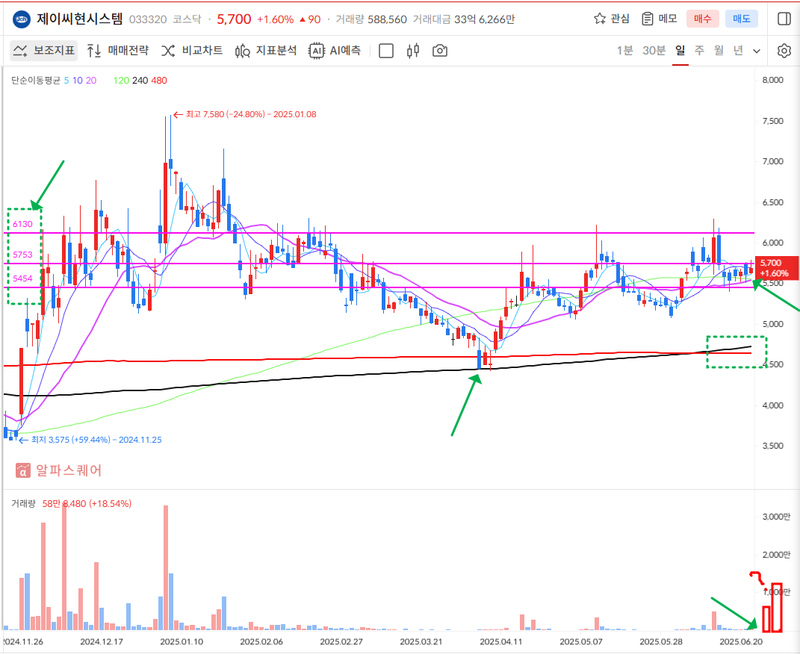The height and width of the screenshot is (654, 800).
Task: Open 지표분석 indicator analysis
Action: click(x=266, y=51)
